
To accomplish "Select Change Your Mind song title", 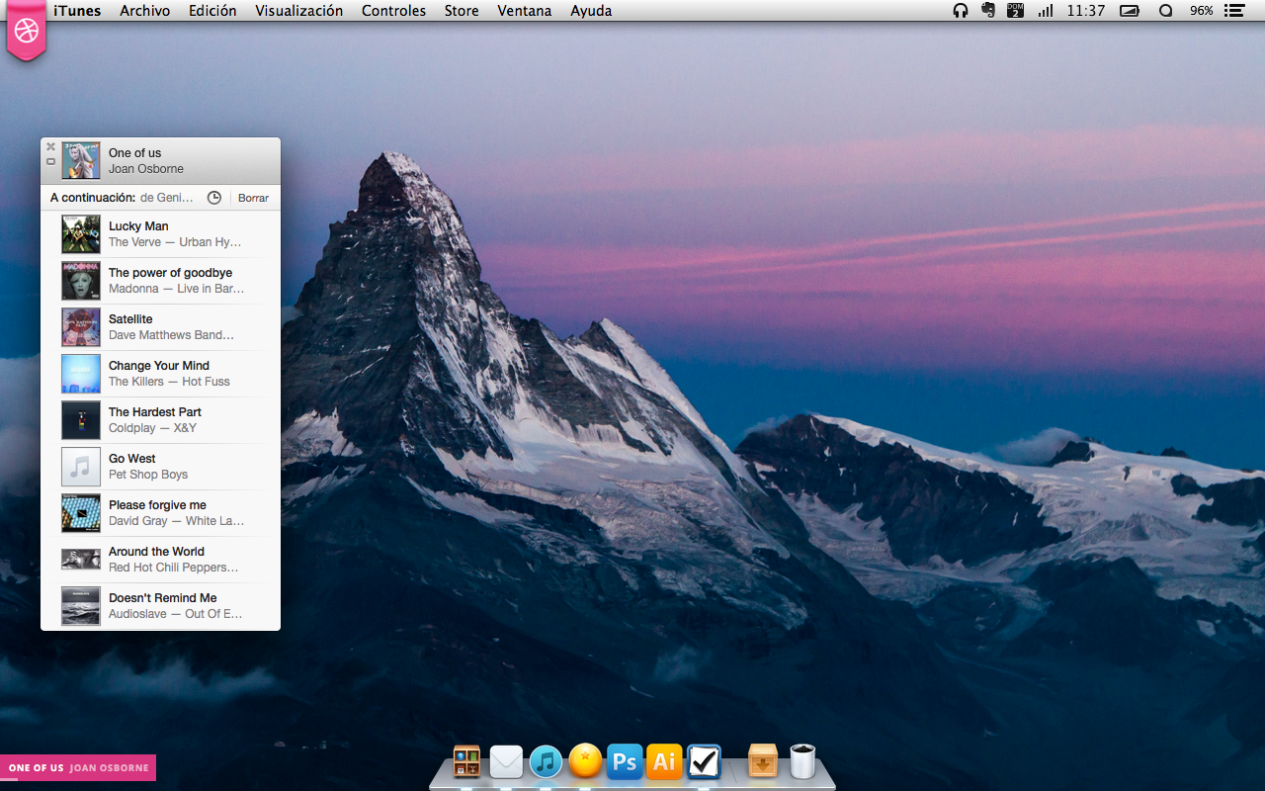I will point(159,366).
